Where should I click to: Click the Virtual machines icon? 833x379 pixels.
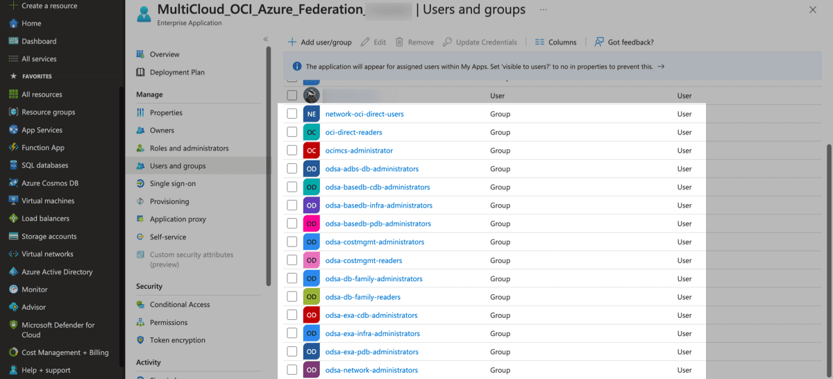pos(13,201)
